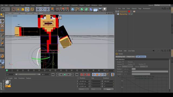Go to the end of animation
Viewport: 173px width, 97px height.
[77, 75]
